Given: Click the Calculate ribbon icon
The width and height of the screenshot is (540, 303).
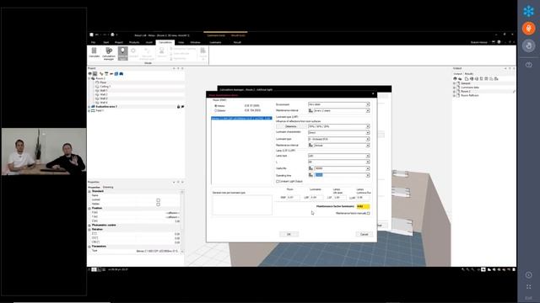Looking at the screenshot, I should tap(94, 52).
